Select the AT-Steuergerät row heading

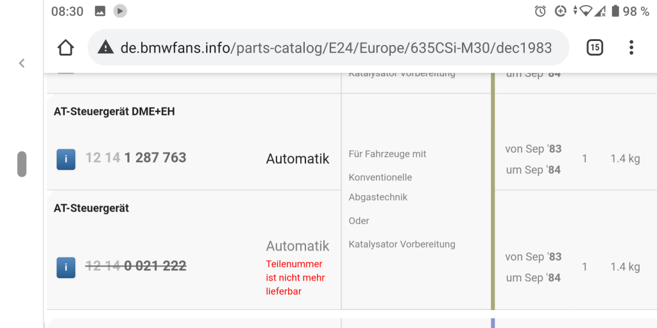click(x=92, y=208)
